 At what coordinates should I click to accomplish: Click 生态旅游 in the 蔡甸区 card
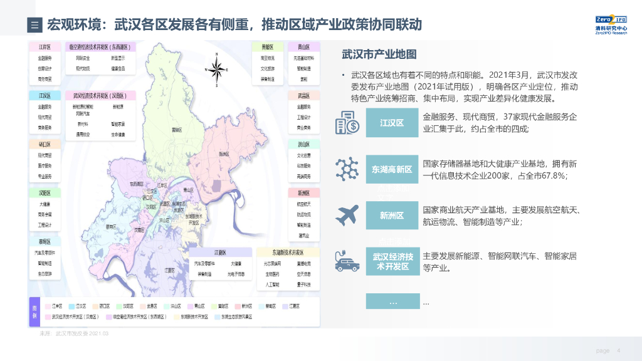pos(45,274)
